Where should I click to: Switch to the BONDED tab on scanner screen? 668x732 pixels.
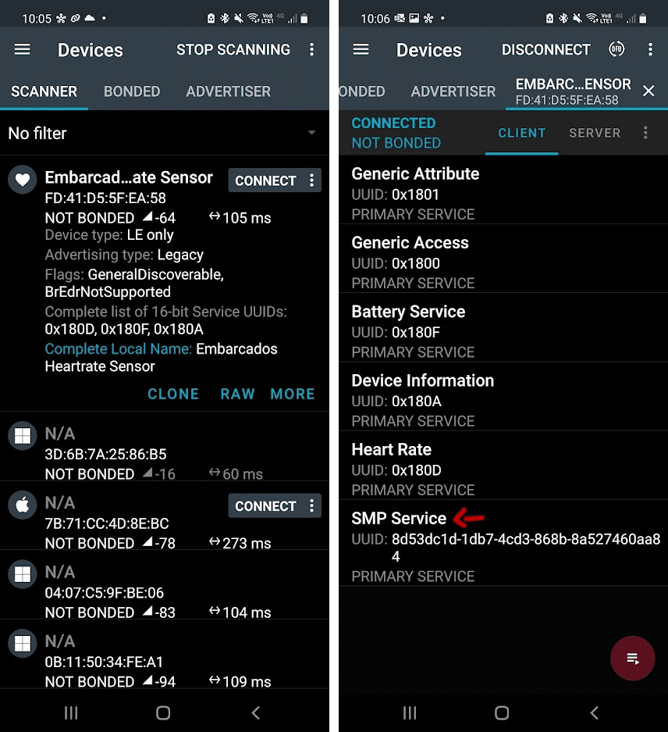132,91
